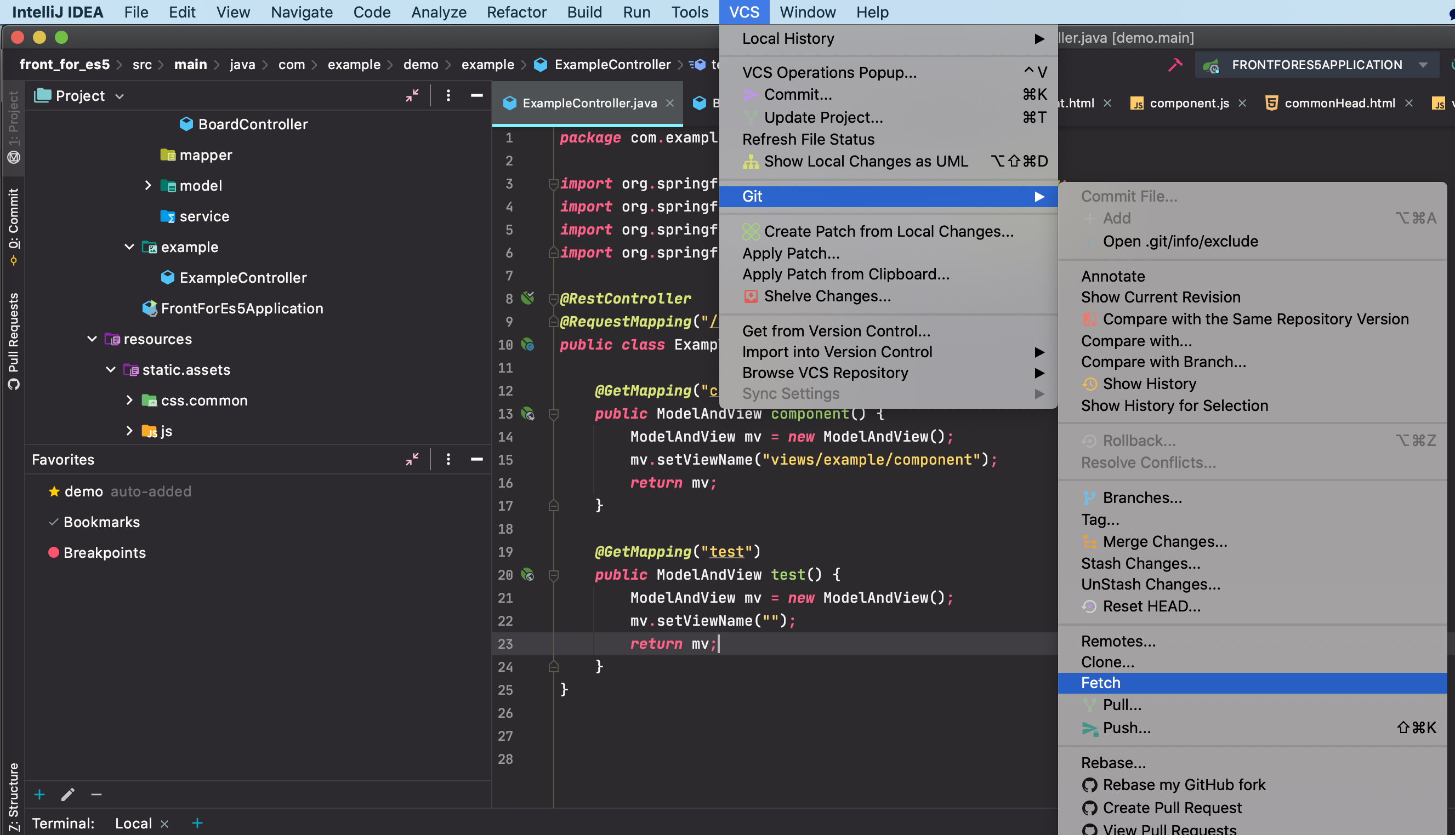The image size is (1455, 835).
Task: Close the ExampleController.java tab
Action: click(669, 102)
